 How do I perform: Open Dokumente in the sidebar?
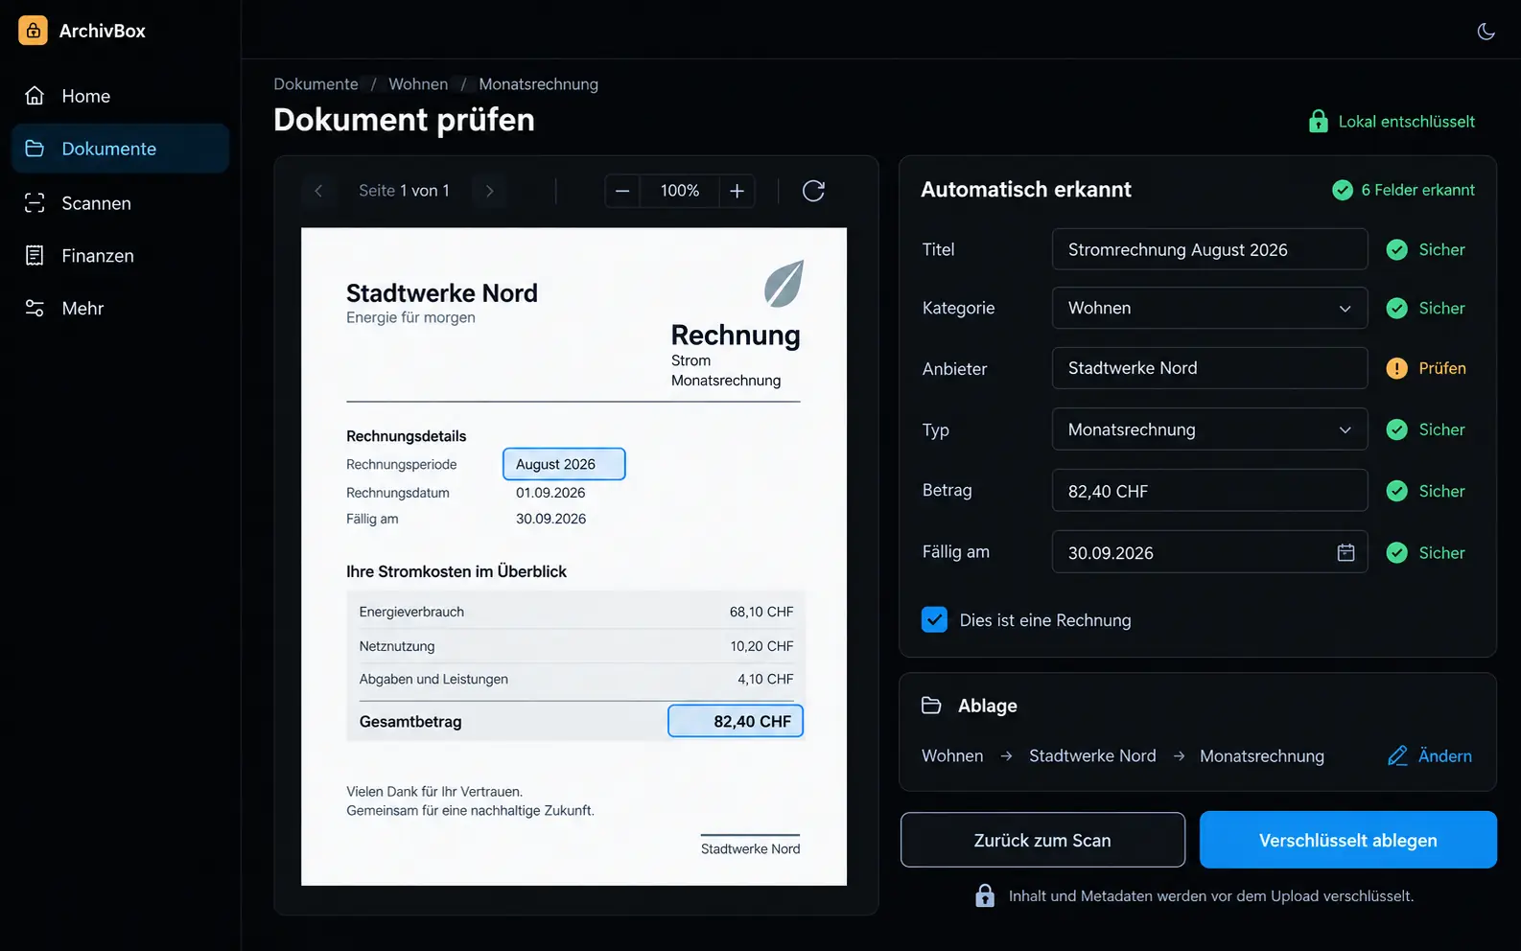pyautogui.click(x=120, y=149)
